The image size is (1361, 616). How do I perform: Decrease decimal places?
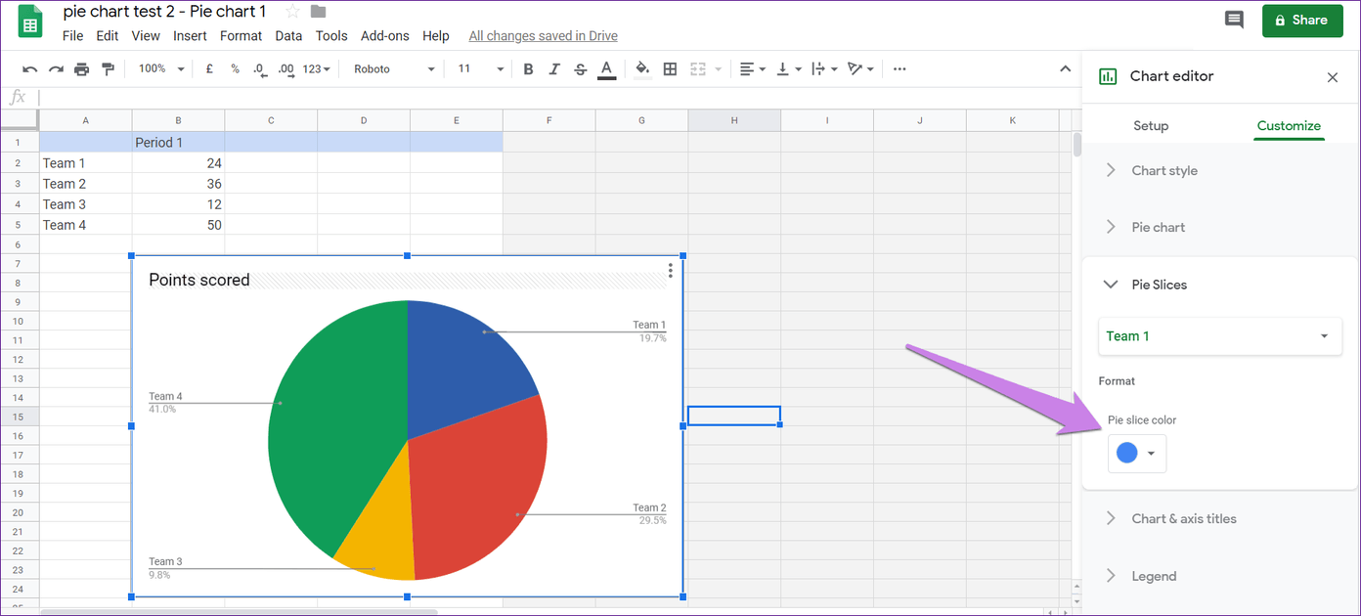click(x=259, y=69)
